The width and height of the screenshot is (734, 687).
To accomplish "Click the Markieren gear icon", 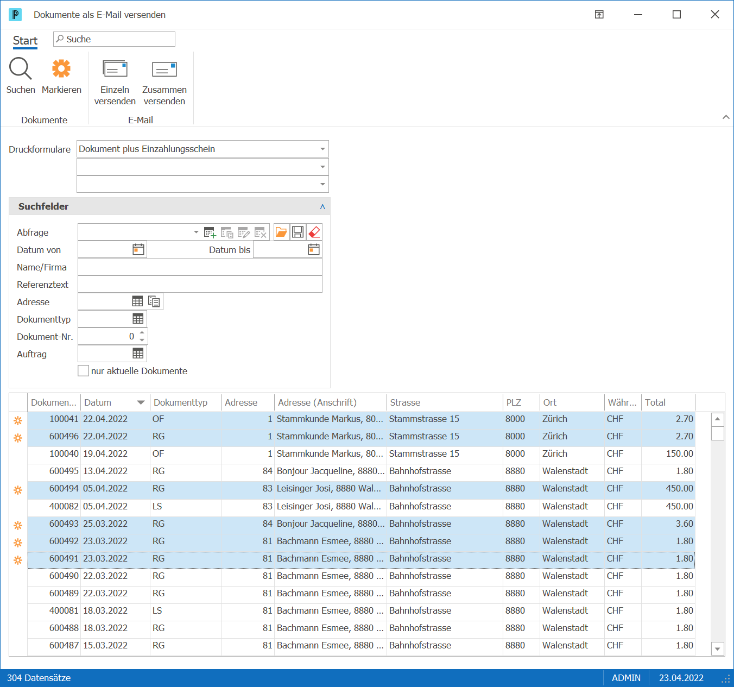I will (61, 69).
